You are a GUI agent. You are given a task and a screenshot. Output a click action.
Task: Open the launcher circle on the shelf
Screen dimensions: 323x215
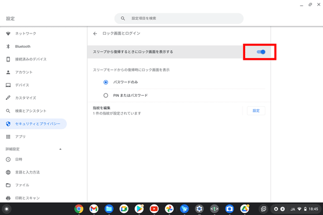pos(6,209)
